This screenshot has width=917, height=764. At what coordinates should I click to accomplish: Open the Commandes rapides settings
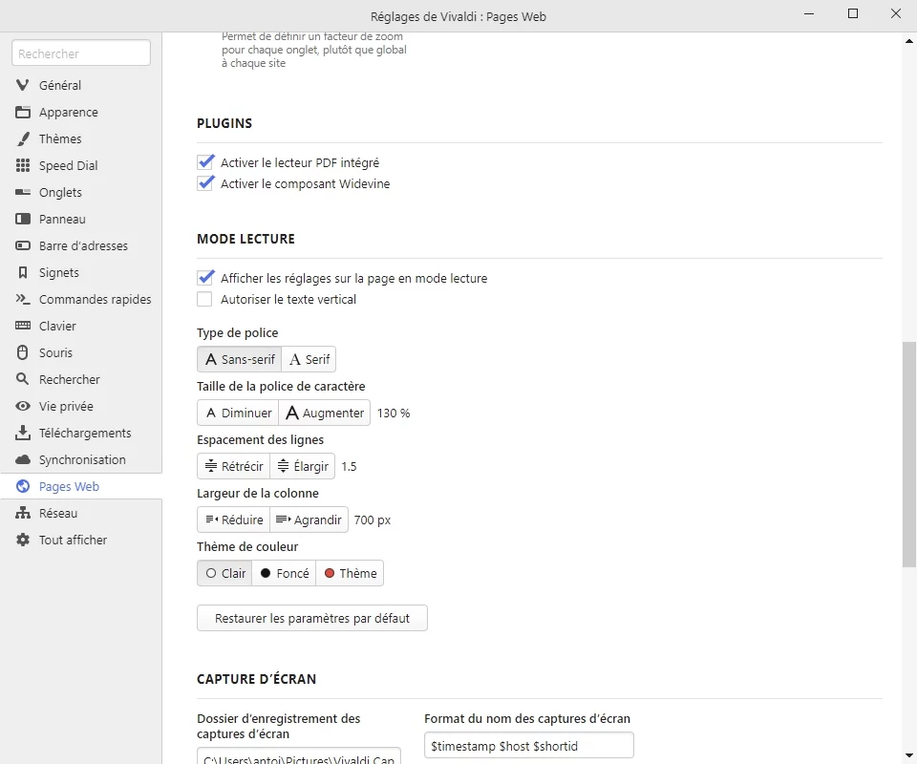[x=80, y=299]
